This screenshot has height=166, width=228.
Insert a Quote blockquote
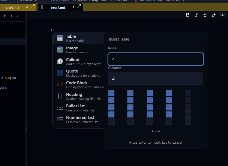(78, 73)
